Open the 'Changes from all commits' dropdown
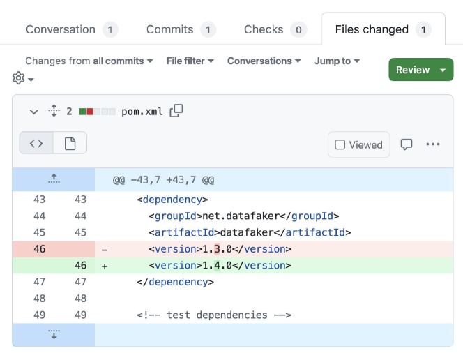 [89, 61]
